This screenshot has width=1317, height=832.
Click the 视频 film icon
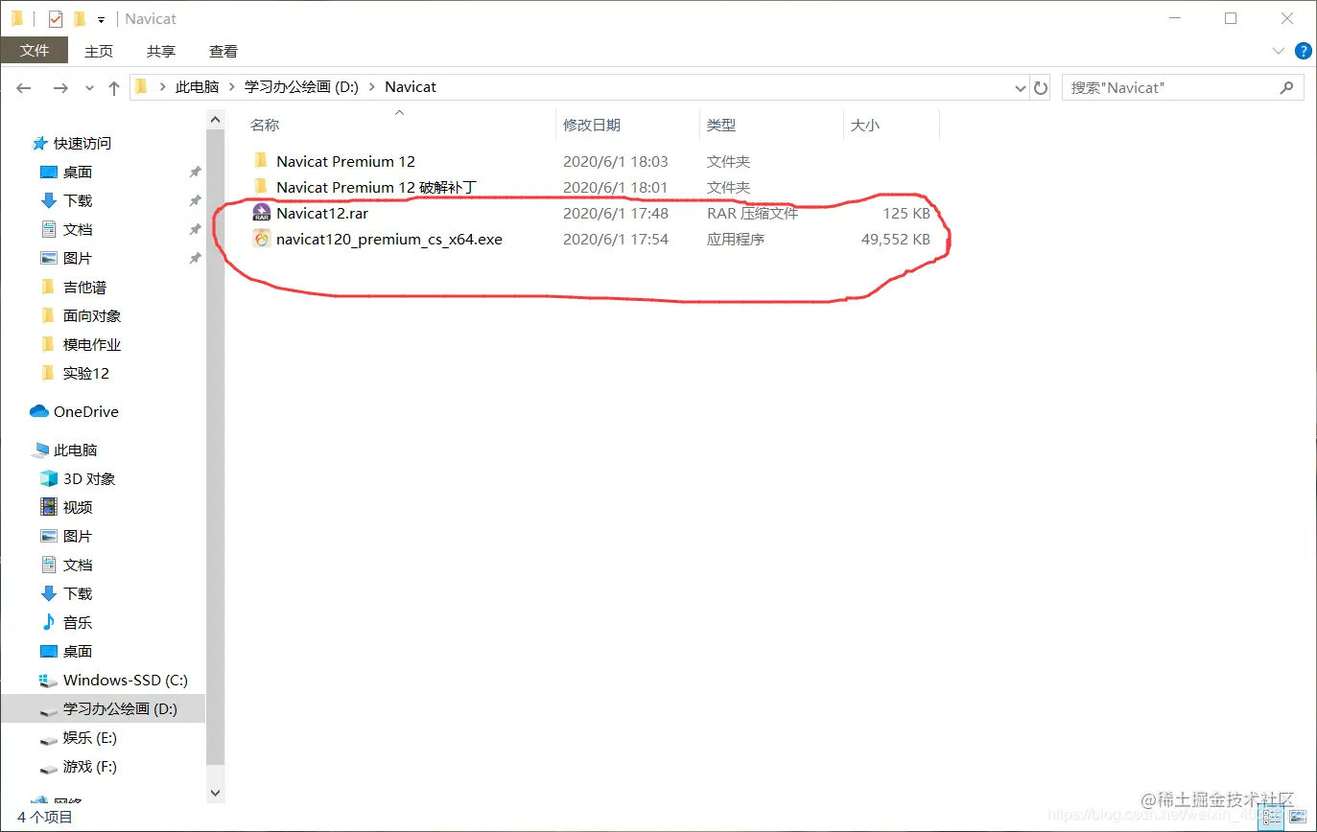[49, 507]
